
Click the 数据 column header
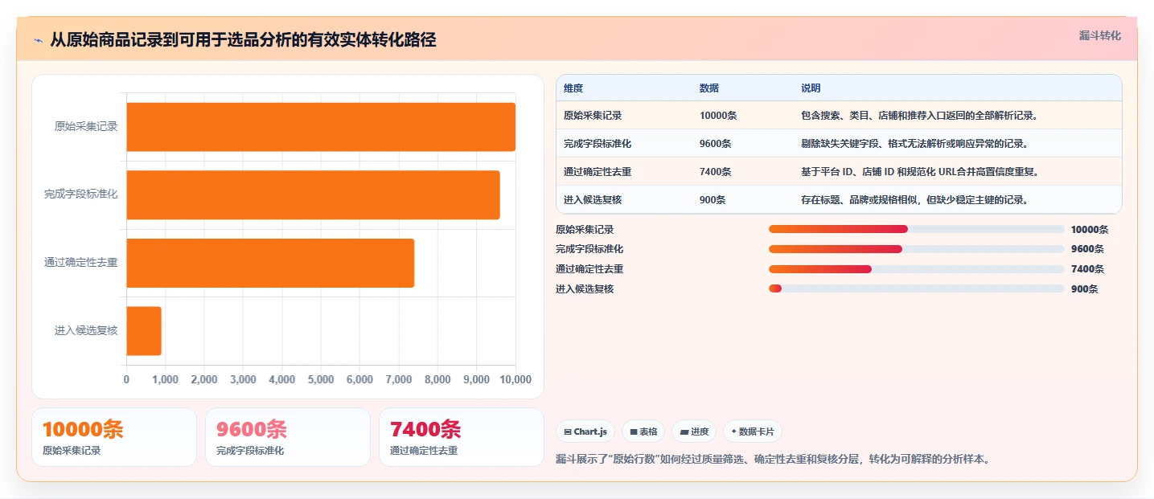709,88
